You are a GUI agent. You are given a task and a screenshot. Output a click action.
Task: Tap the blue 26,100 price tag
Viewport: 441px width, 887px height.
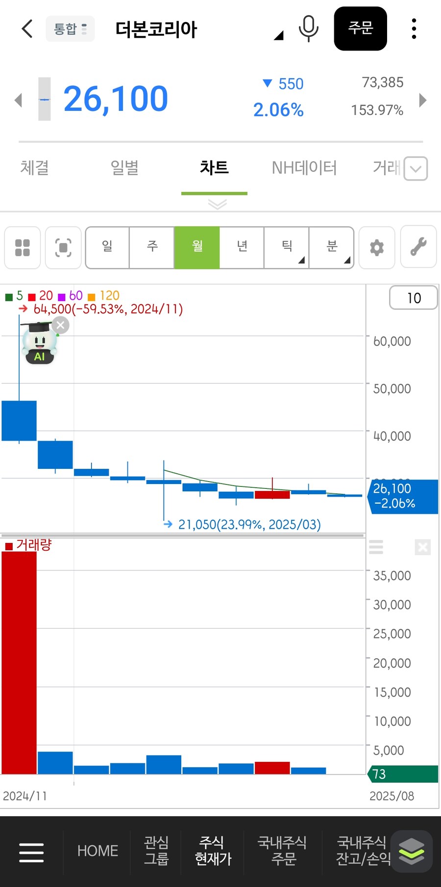(403, 496)
